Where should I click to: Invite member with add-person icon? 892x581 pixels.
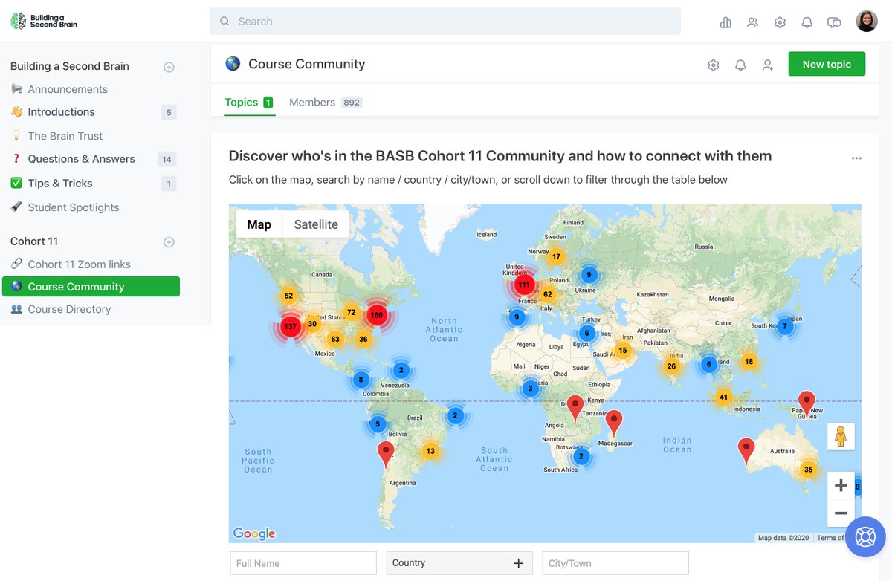pyautogui.click(x=768, y=65)
